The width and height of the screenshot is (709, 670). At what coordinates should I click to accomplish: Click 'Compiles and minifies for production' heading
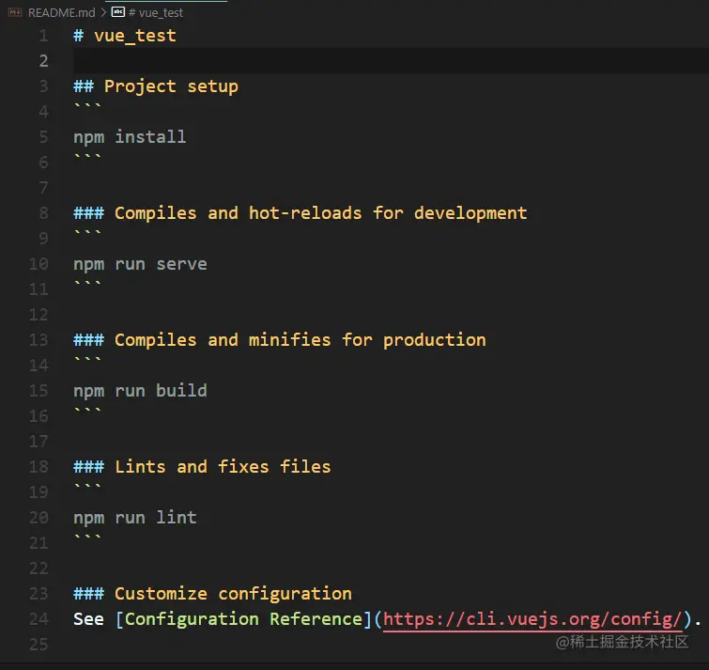(301, 340)
